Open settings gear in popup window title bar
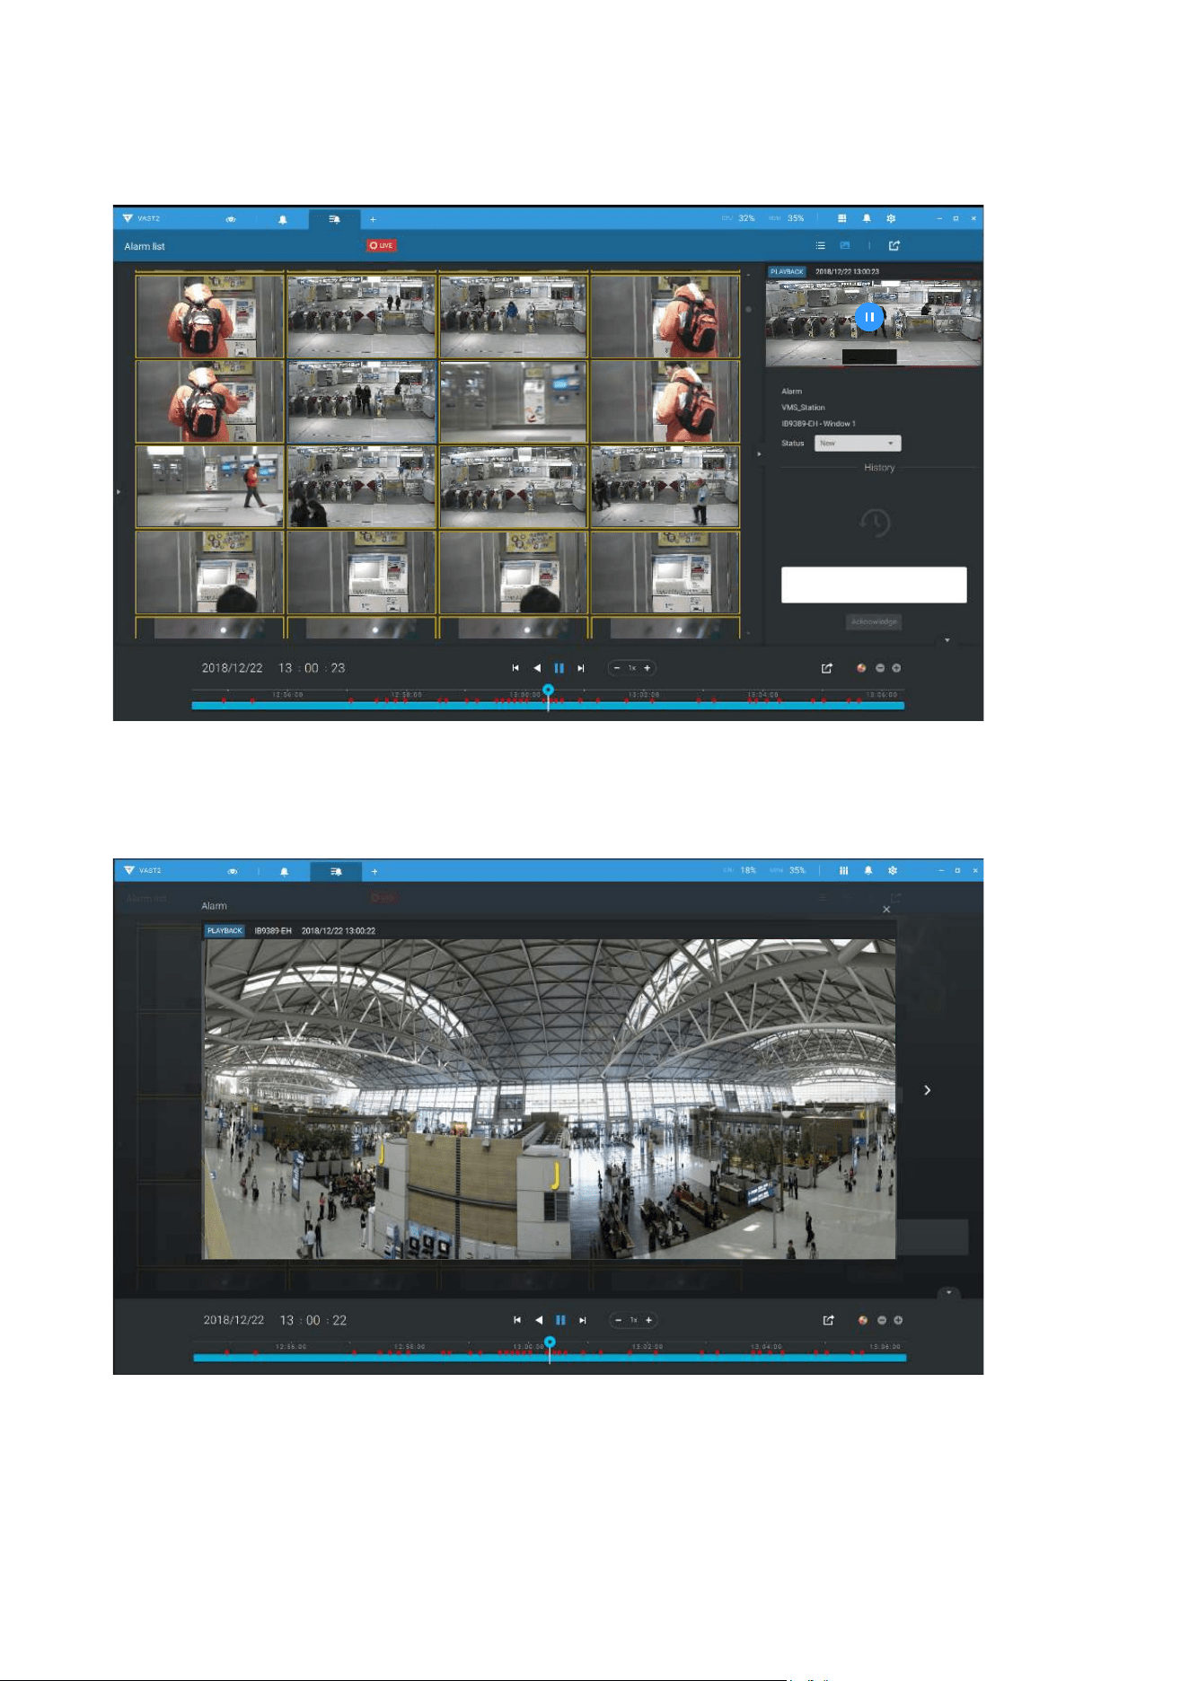Screen dimensions: 1189x1681 pyautogui.click(x=893, y=870)
